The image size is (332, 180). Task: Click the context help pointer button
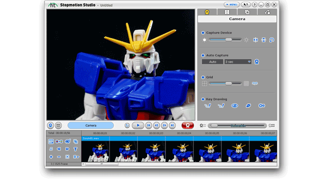[246, 5]
